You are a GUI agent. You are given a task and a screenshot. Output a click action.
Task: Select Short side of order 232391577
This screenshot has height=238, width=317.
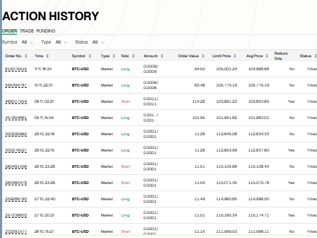pyautogui.click(x=126, y=231)
